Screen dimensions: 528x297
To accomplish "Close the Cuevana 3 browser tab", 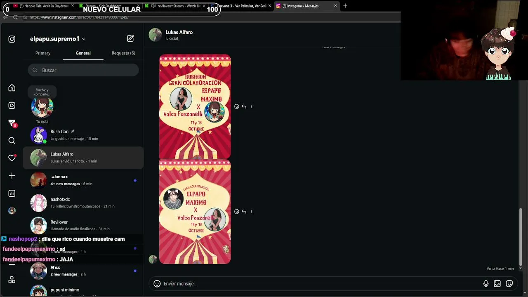I will coord(270,6).
